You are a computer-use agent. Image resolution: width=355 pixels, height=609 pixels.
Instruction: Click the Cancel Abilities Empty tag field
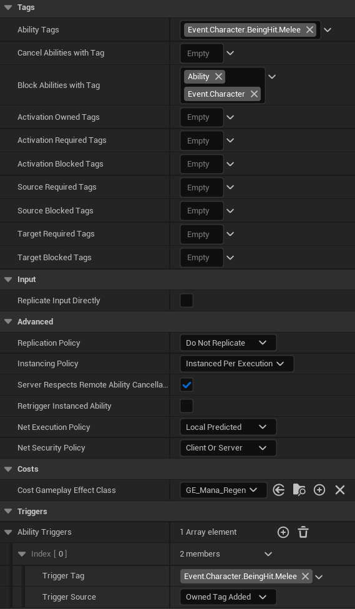[202, 53]
